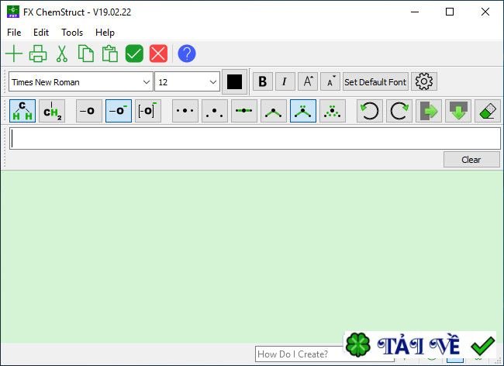Select the bracketed [-O] charge style
This screenshot has width=504, height=366.
coord(148,111)
